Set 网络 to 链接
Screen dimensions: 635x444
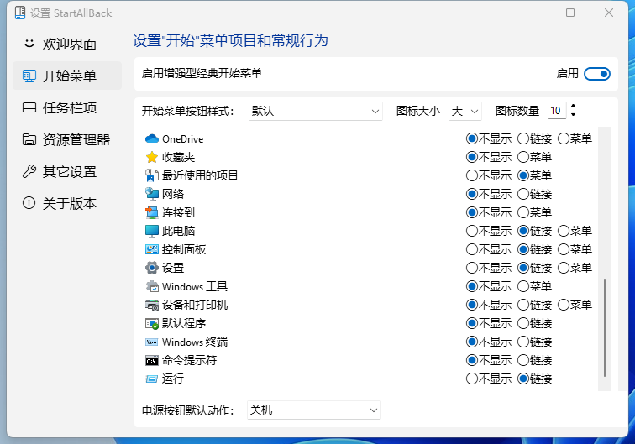point(534,194)
